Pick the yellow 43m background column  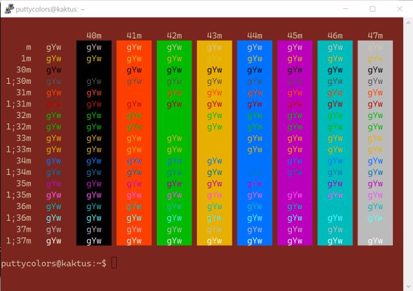[214, 143]
